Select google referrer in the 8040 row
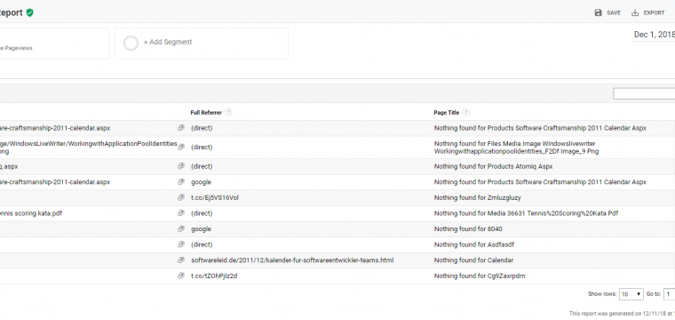This screenshot has height=320, width=675. tap(201, 229)
